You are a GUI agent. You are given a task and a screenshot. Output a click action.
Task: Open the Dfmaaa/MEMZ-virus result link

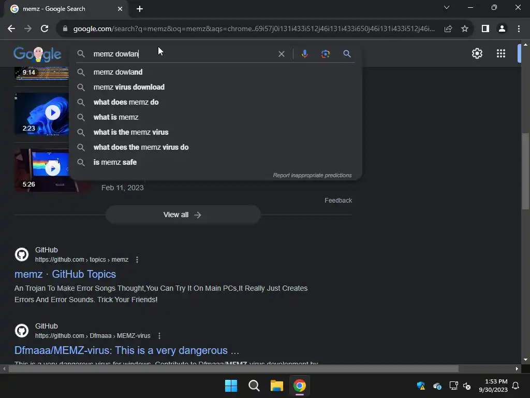(126, 350)
